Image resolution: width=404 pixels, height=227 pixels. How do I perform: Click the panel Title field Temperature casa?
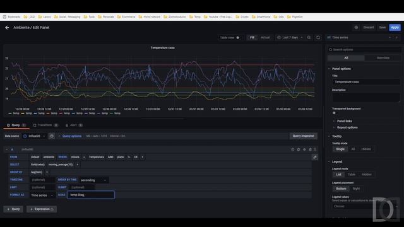point(366,82)
